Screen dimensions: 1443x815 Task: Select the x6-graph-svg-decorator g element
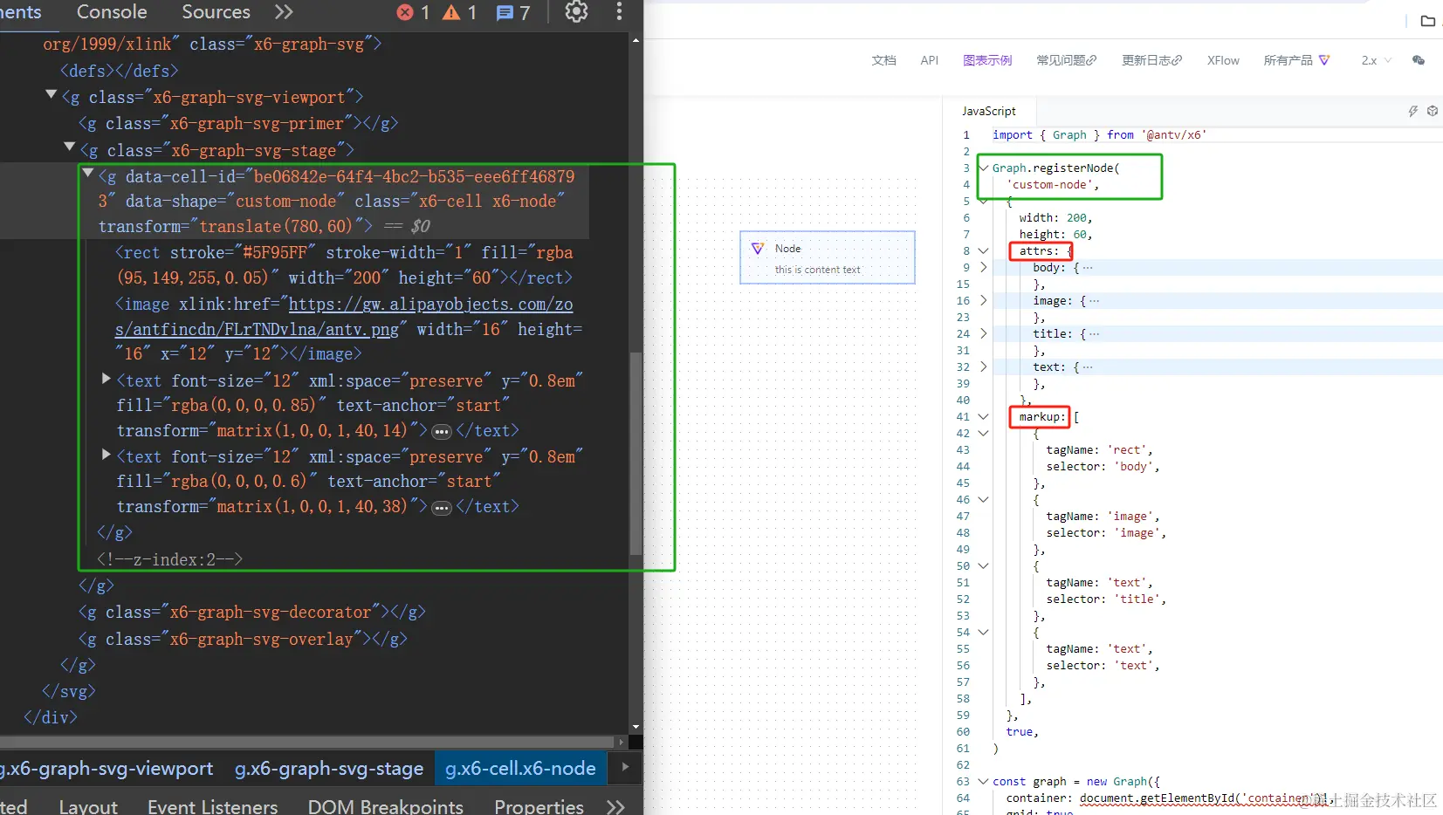tap(251, 612)
